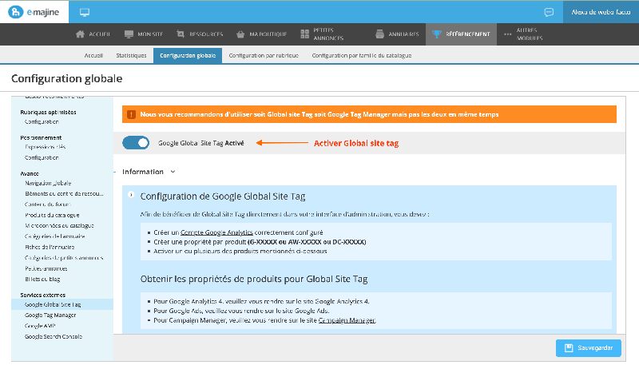Go to Accueil in main navigation
Viewport: 639px width, 365px height.
pos(93,34)
